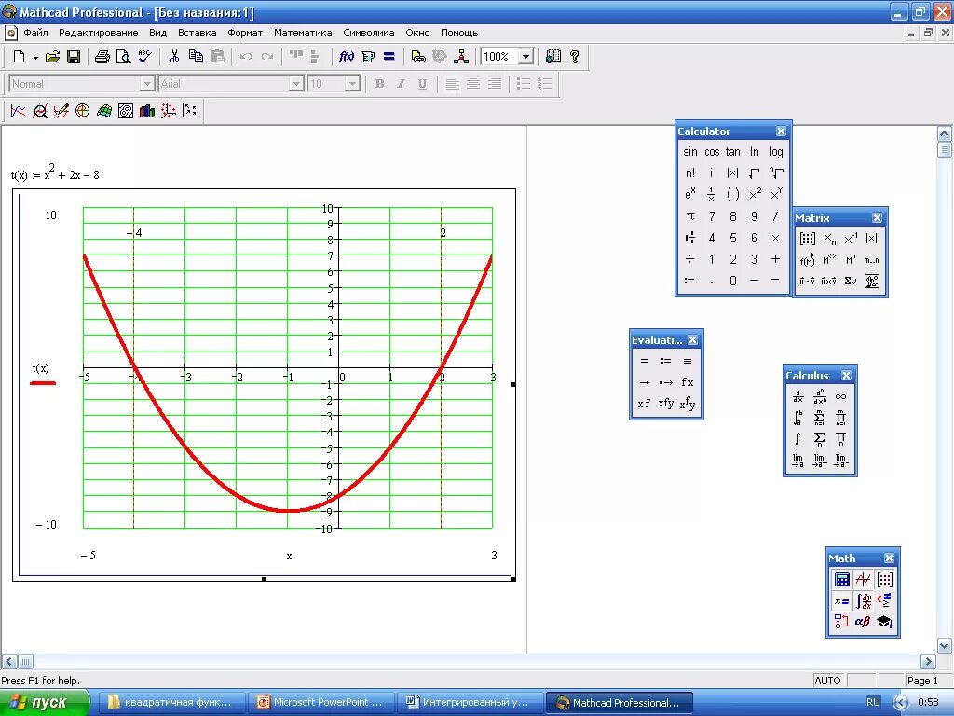
Task: Insert infinity symbol from Calculus palette
Action: coord(840,397)
